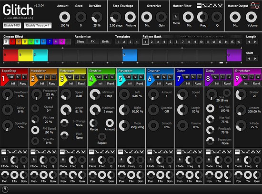The width and height of the screenshot is (262, 194).
Task: Click Randomise FX button
Action: [x=93, y=41]
